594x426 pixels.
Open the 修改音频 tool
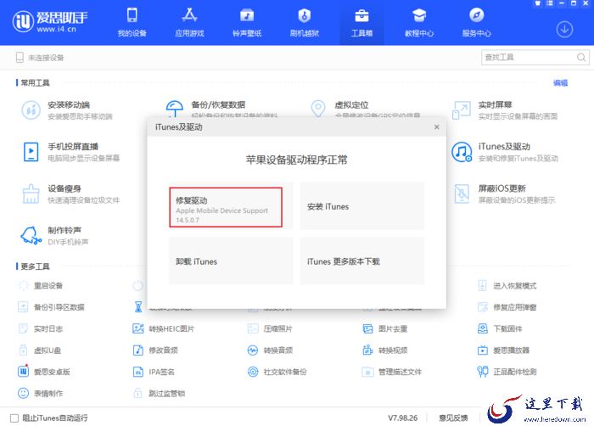155,350
